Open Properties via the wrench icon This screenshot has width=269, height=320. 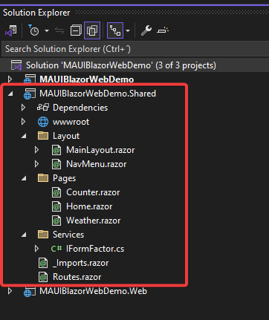146,30
